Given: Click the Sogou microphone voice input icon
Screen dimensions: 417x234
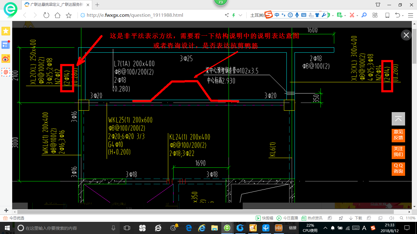Looking at the screenshot, I should coord(297,15).
